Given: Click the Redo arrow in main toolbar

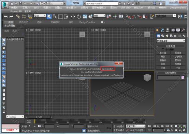Looking at the screenshot, I should pyautogui.click(x=11, y=17).
